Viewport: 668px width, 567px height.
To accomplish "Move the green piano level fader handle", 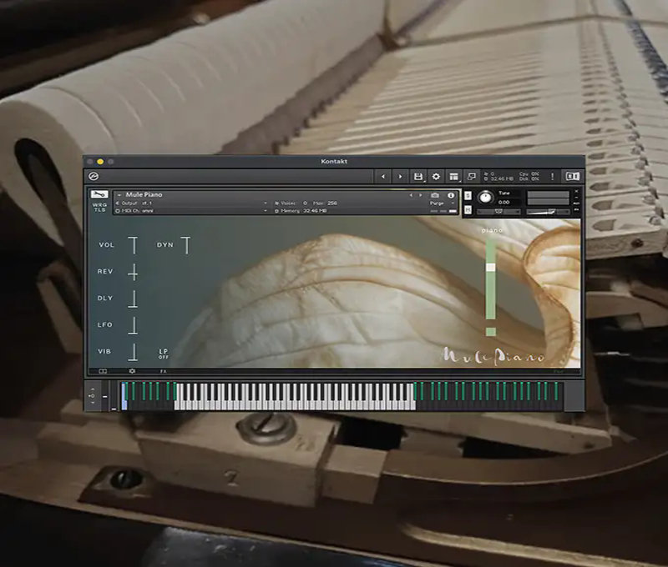I will tap(491, 267).
